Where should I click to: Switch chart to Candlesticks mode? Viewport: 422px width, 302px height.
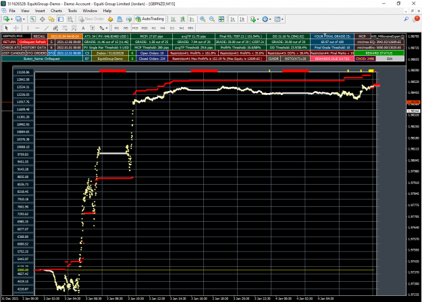click(x=182, y=19)
